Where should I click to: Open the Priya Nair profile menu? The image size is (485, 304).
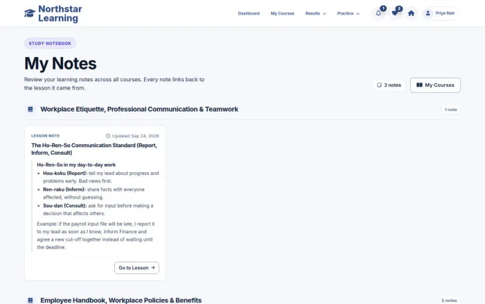click(x=440, y=13)
